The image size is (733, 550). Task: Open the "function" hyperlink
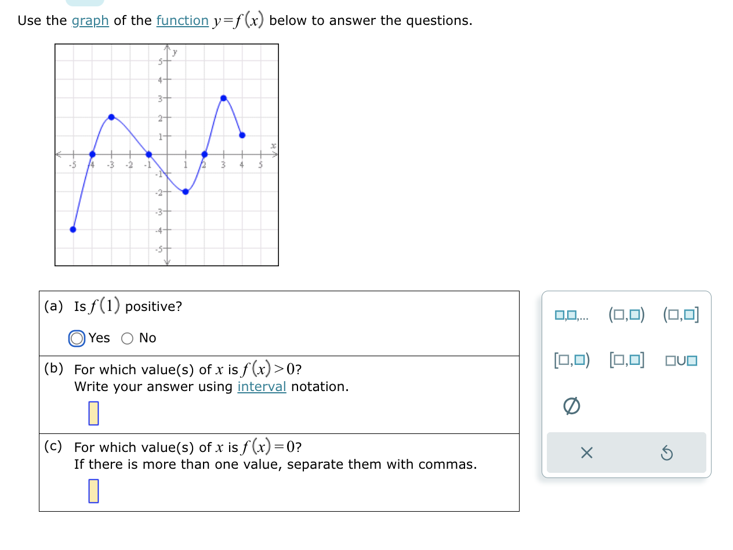tap(183, 20)
